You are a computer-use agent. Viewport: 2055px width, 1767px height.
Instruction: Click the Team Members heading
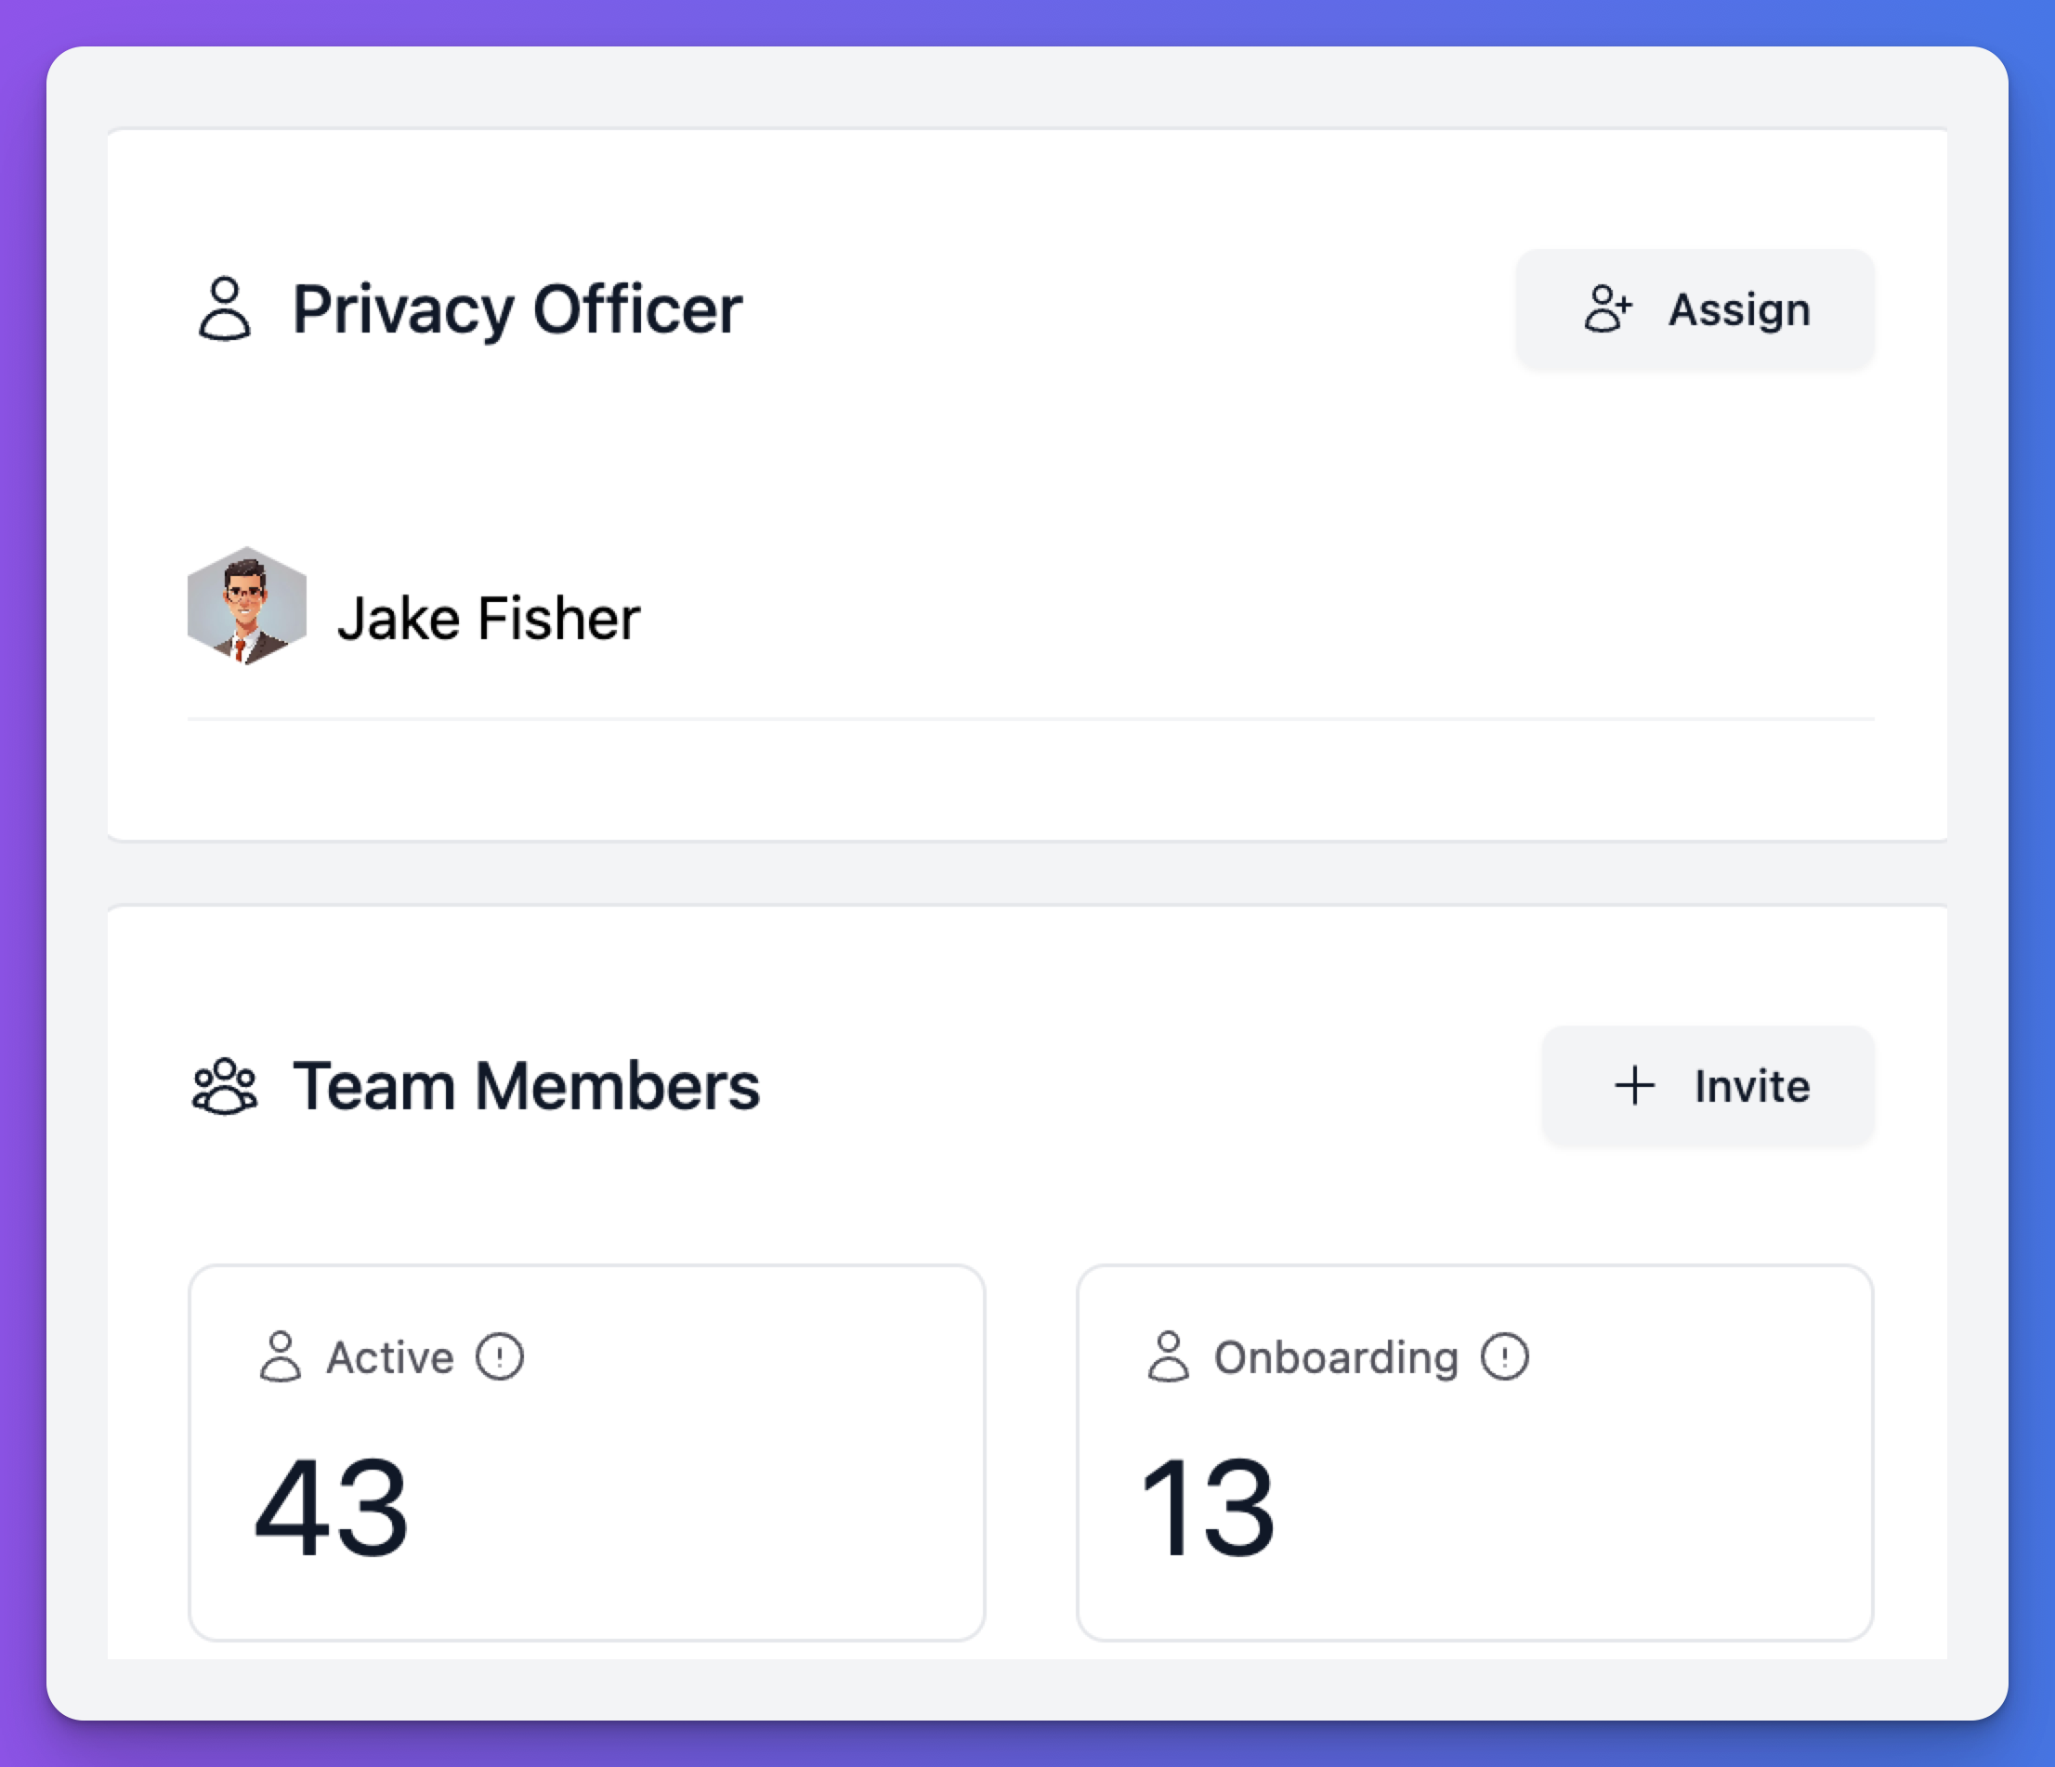(x=526, y=1086)
